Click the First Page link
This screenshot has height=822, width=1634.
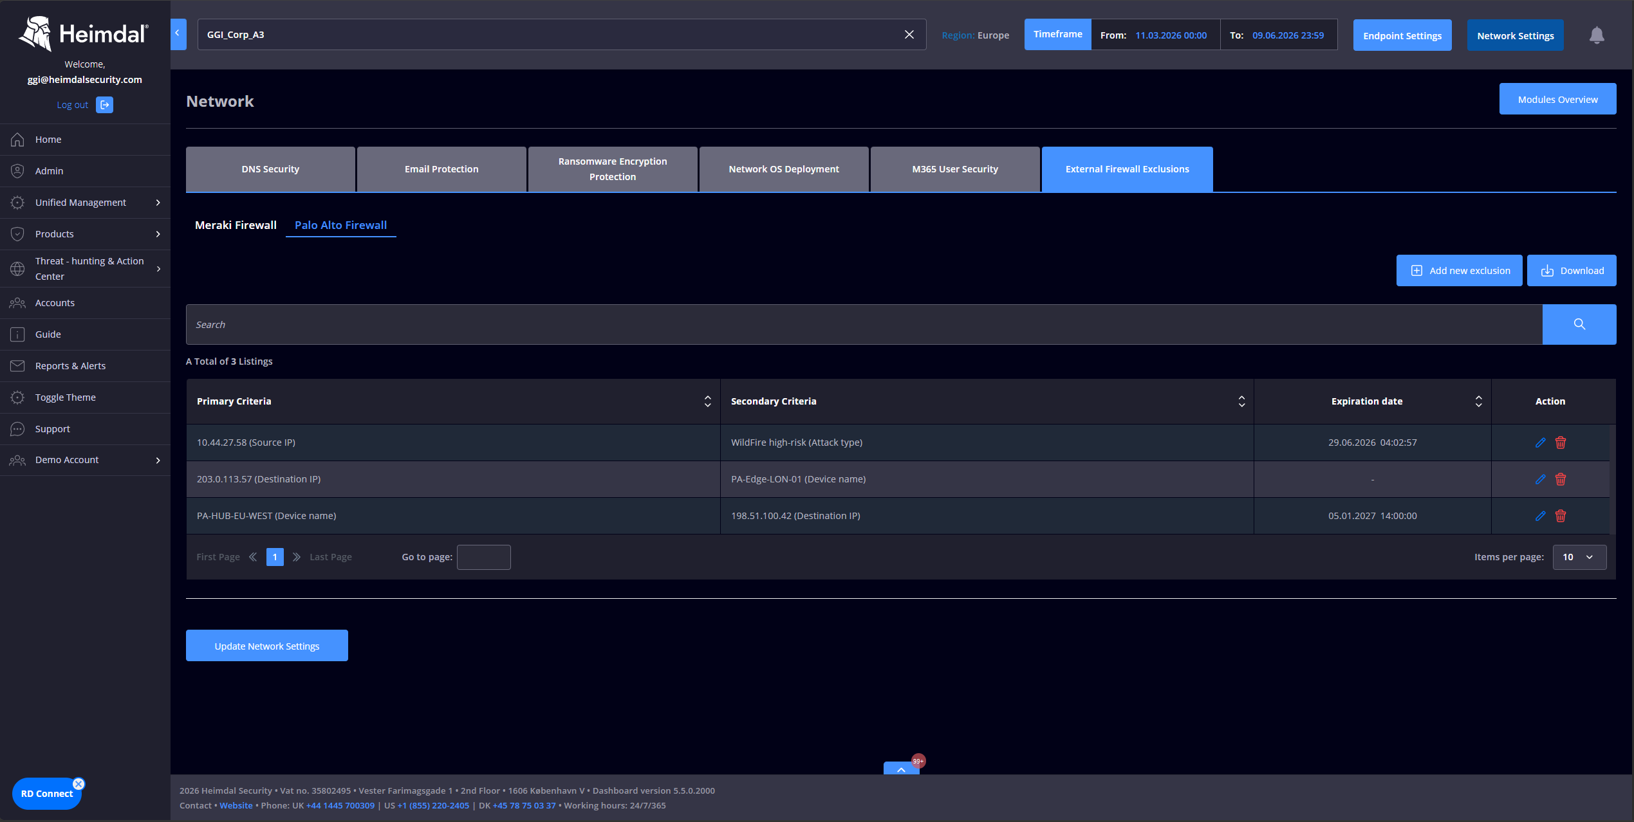pyautogui.click(x=218, y=557)
